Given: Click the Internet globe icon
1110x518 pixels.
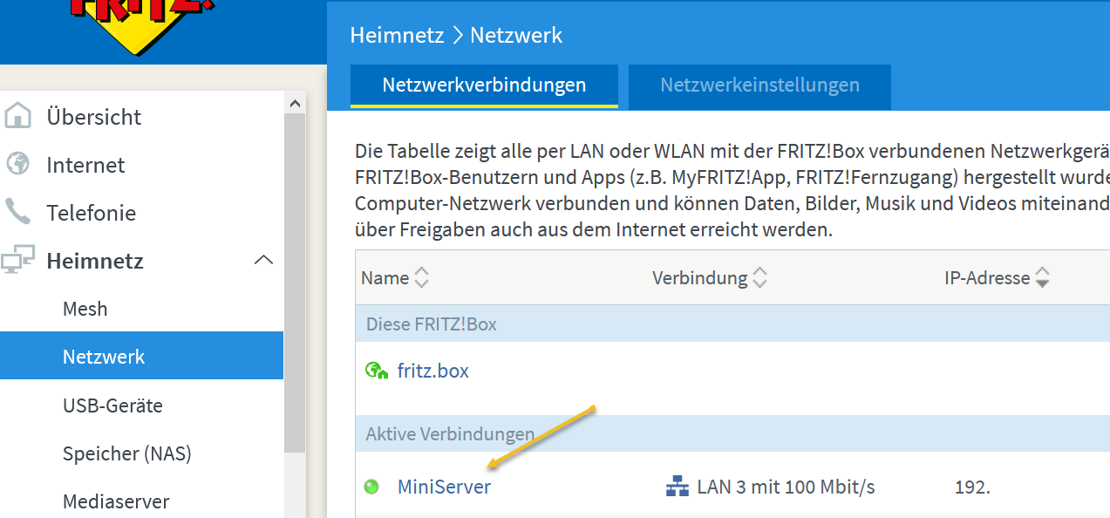Looking at the screenshot, I should [x=17, y=164].
